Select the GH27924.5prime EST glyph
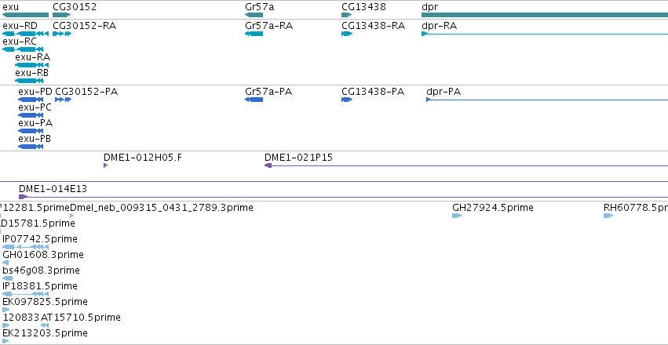This screenshot has width=668, height=345. point(457,216)
